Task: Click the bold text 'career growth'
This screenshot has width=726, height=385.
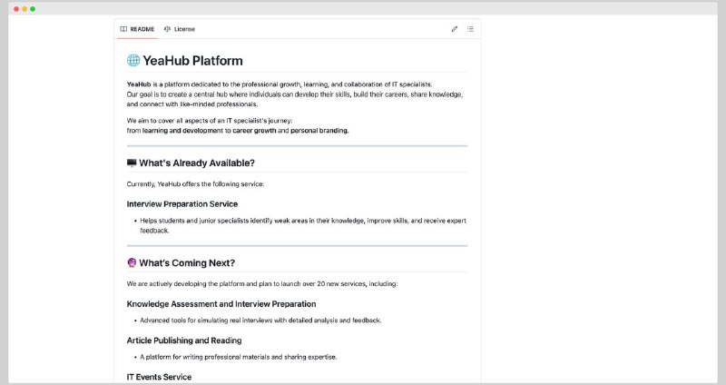Action: [254, 131]
